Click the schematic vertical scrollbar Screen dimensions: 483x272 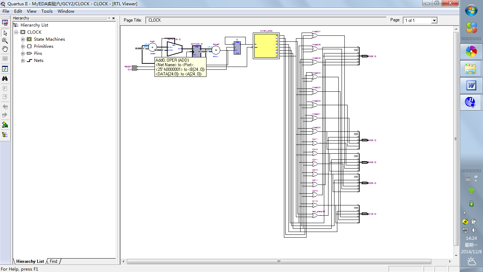456,139
